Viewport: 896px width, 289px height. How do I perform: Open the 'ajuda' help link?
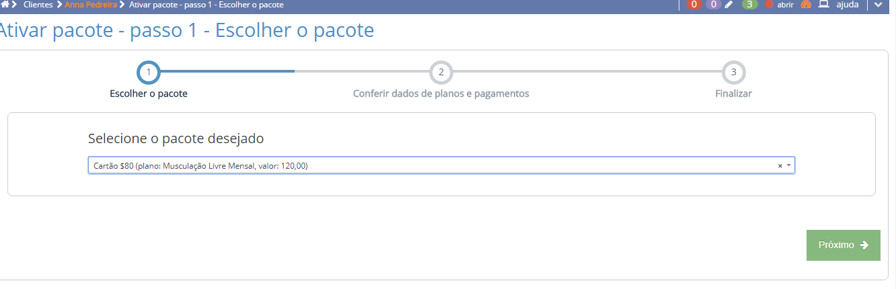(847, 5)
